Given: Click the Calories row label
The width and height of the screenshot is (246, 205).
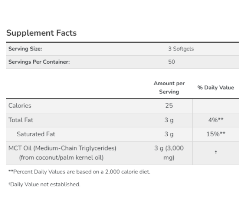Looking at the screenshot, I should (x=20, y=105).
